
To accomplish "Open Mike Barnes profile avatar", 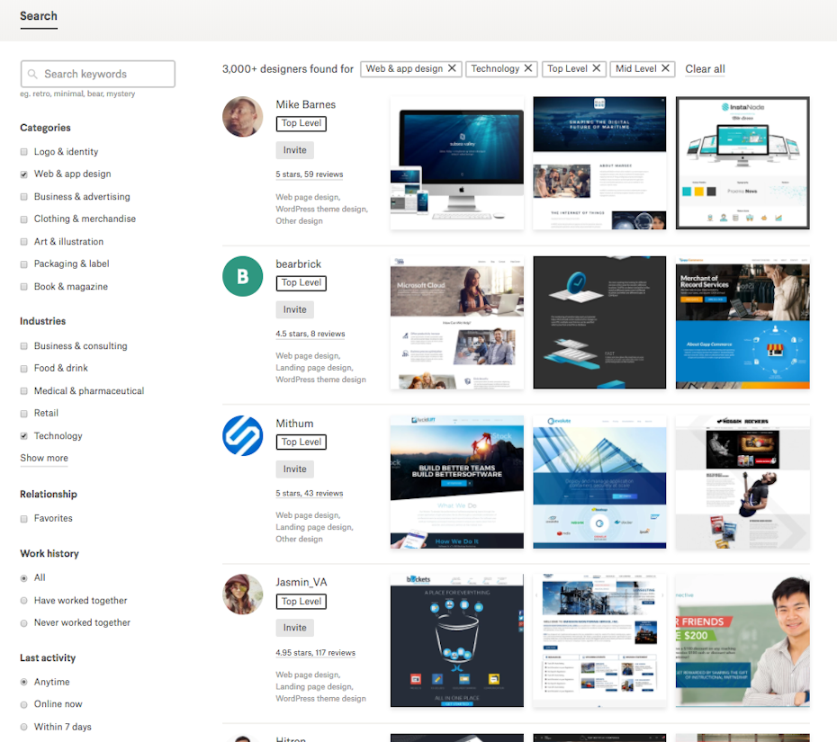I will (x=242, y=117).
